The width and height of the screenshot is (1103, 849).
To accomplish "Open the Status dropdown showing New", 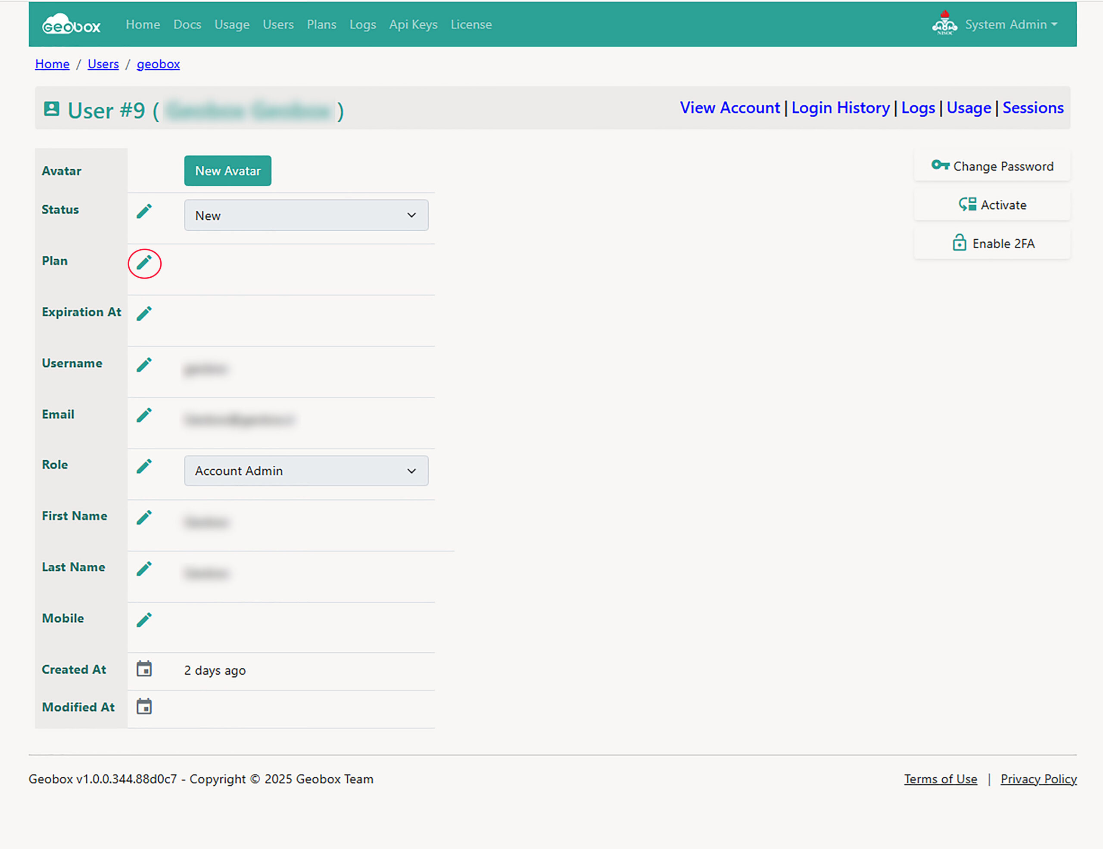I will click(x=306, y=216).
